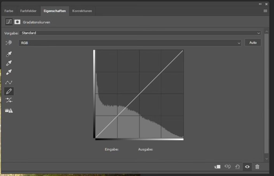Viewport: 274px width, 176px height.
Task: Toggle clip to layer button
Action: coord(217,167)
